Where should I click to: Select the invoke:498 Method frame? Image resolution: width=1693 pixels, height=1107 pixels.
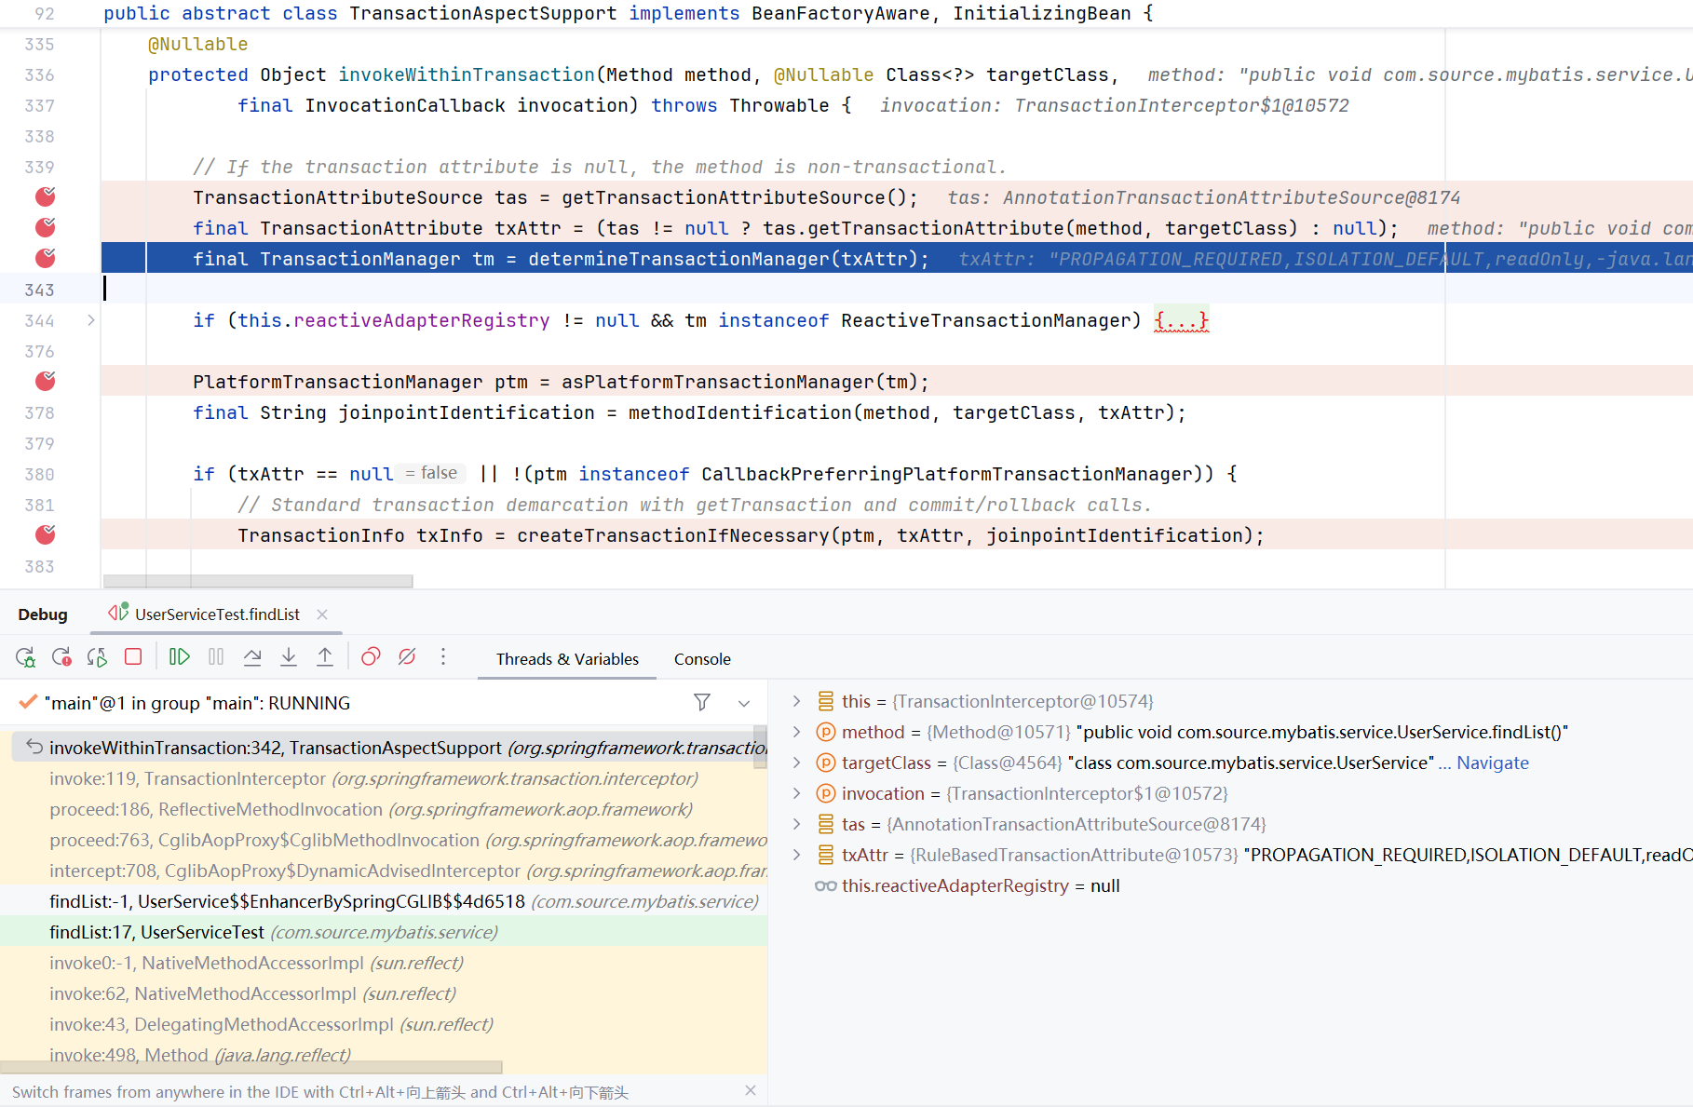pyautogui.click(x=384, y=1054)
